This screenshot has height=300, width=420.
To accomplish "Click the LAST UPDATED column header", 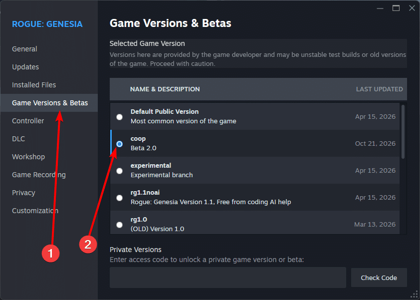I will coord(379,89).
